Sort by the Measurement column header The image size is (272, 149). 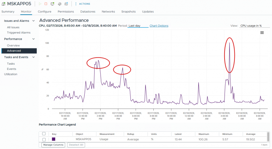click(107, 134)
